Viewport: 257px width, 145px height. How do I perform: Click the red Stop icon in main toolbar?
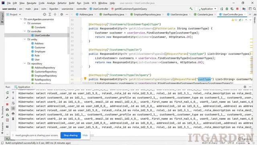(x=237, y=9)
